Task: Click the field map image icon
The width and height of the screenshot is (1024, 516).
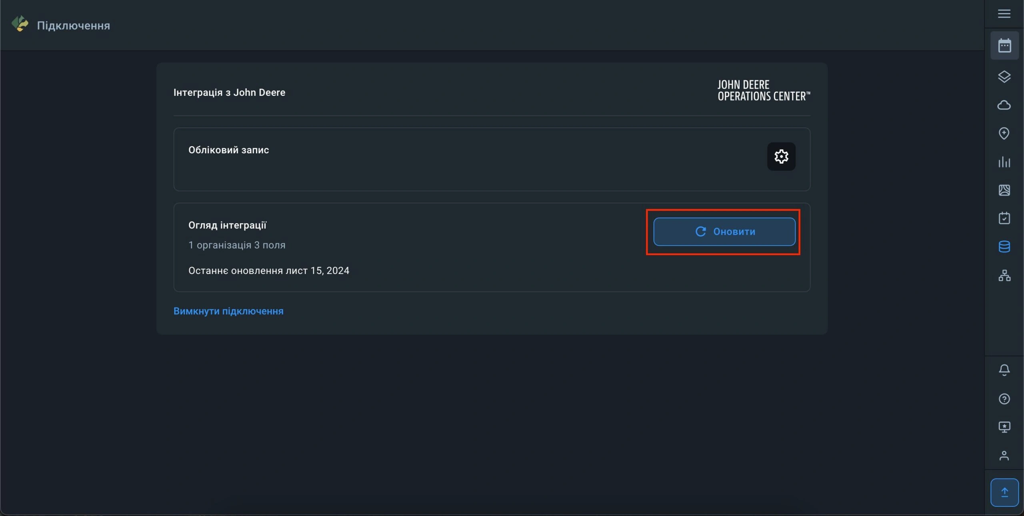Action: tap(1004, 190)
